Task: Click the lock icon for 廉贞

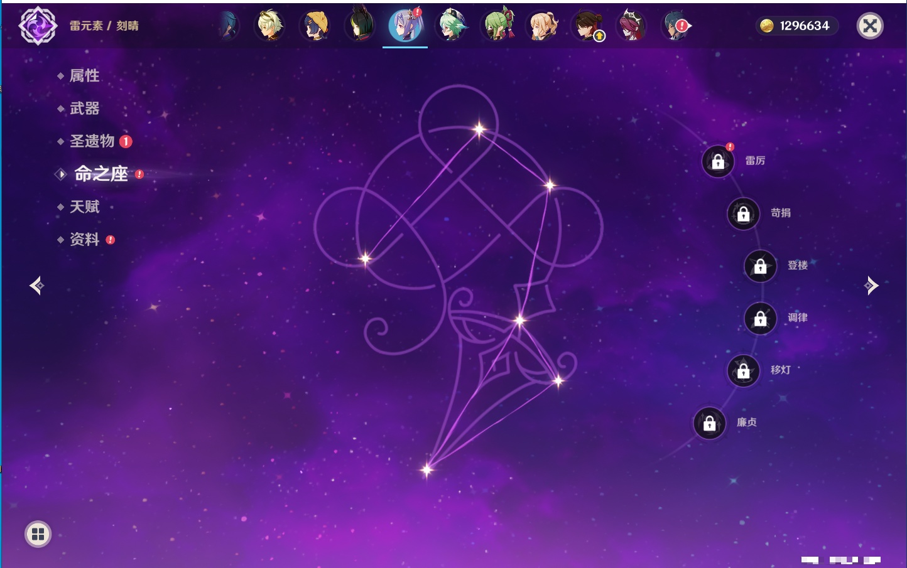Action: [x=710, y=423]
